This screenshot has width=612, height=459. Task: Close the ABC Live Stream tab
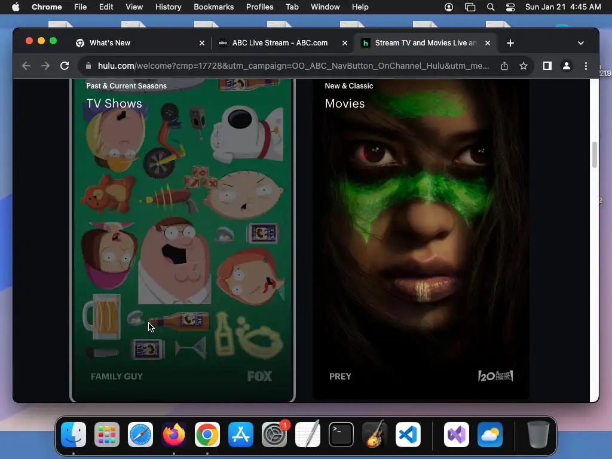pyautogui.click(x=345, y=43)
